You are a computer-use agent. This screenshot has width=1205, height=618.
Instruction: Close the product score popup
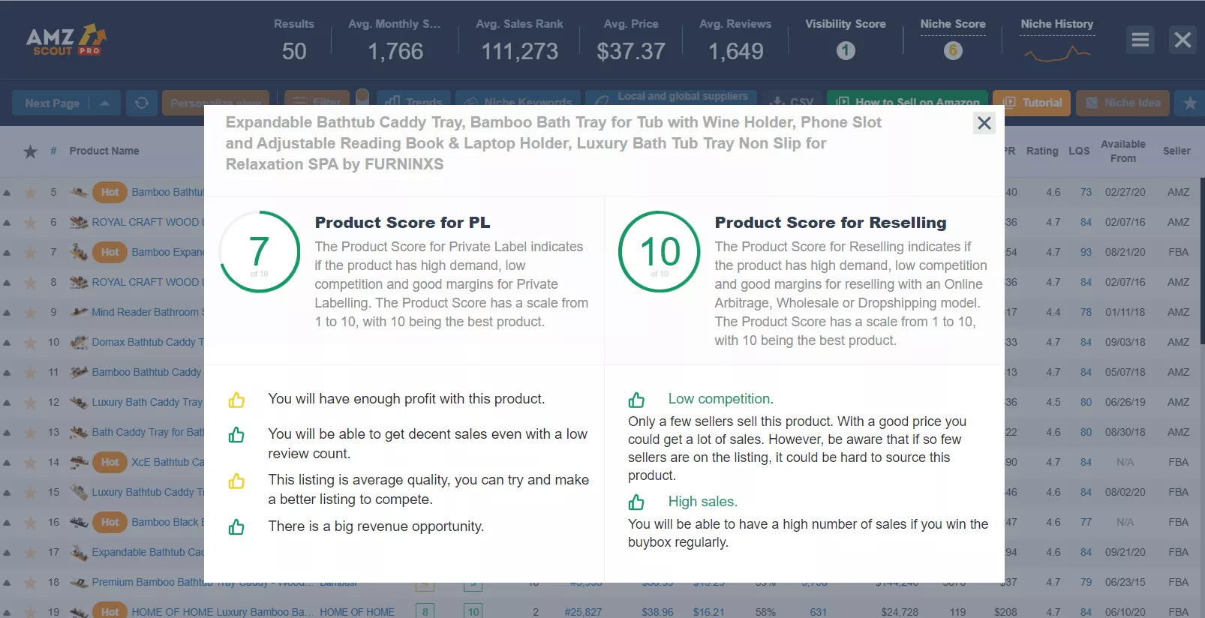[x=984, y=123]
